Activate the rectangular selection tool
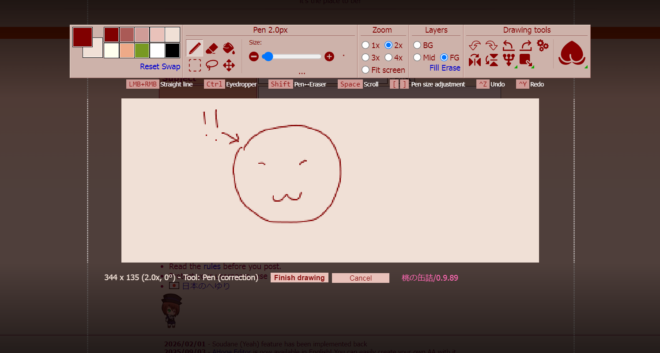This screenshot has width=660, height=353. click(195, 65)
